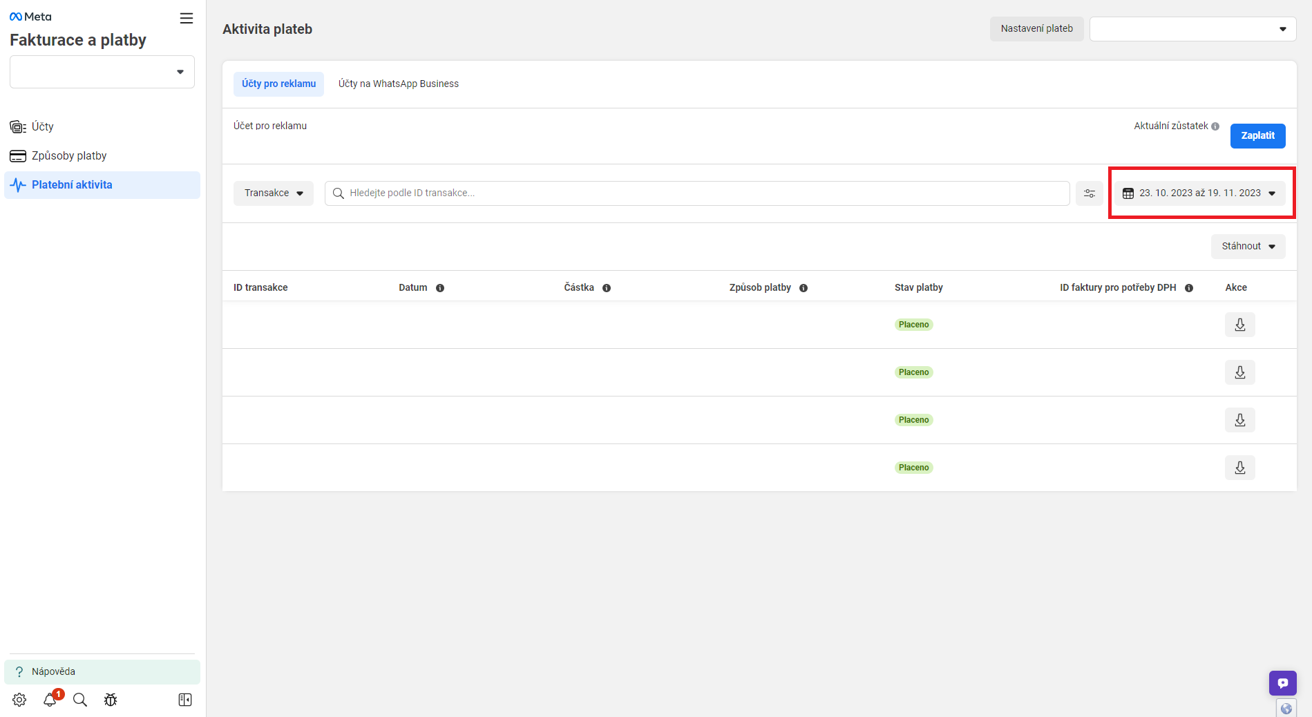Show info tooltip for Způsob platby column
The height and width of the screenshot is (717, 1312).
[804, 288]
